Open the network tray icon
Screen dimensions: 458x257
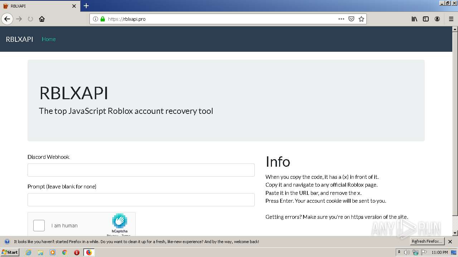(415, 252)
